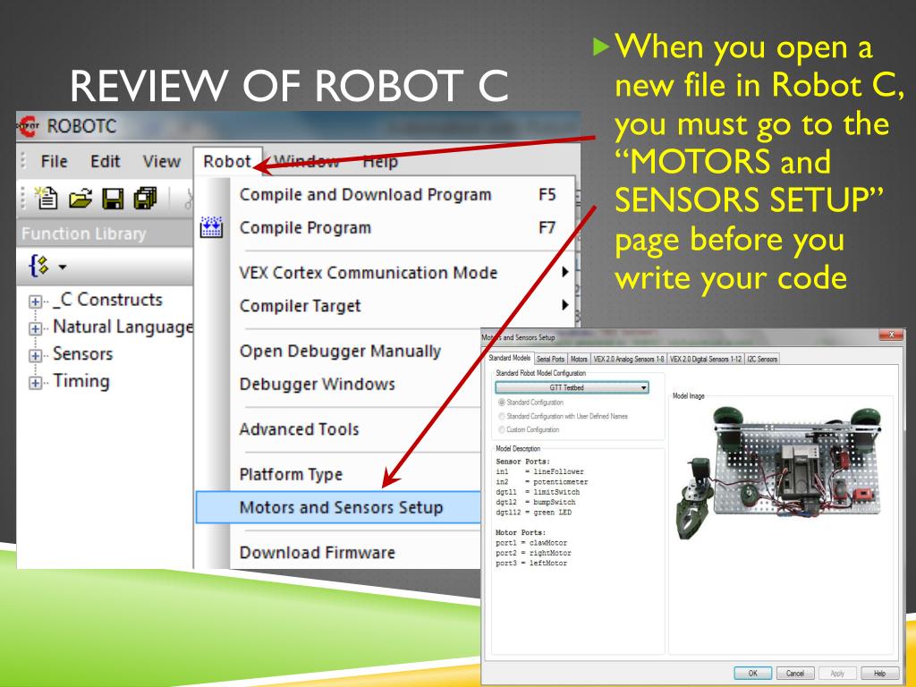The height and width of the screenshot is (687, 916).
Task: Open VEX 2.0 Digital Sensors 1-12 tab
Action: pyautogui.click(x=706, y=360)
